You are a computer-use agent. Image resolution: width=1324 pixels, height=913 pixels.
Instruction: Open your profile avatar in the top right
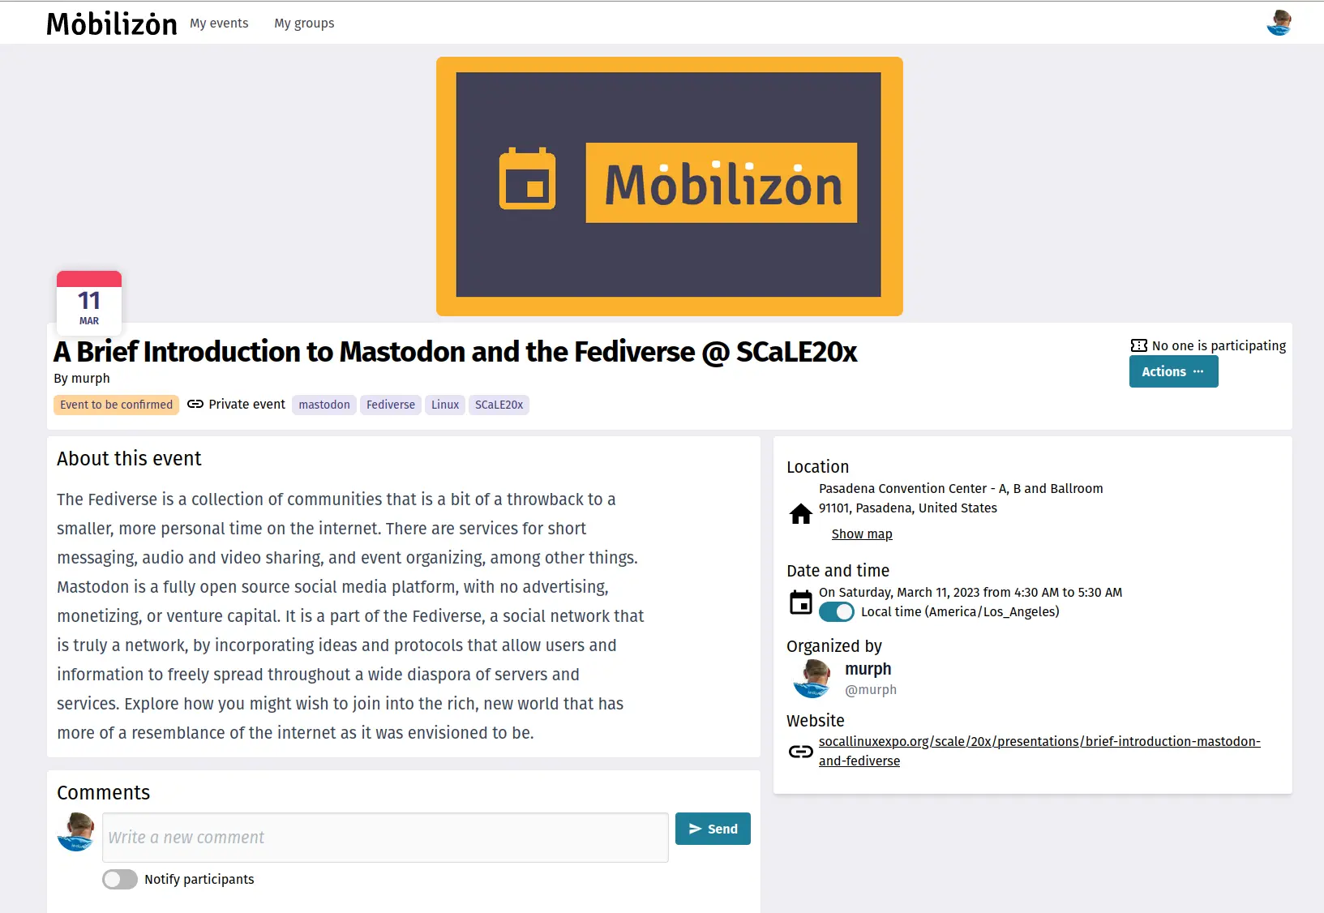click(x=1279, y=23)
